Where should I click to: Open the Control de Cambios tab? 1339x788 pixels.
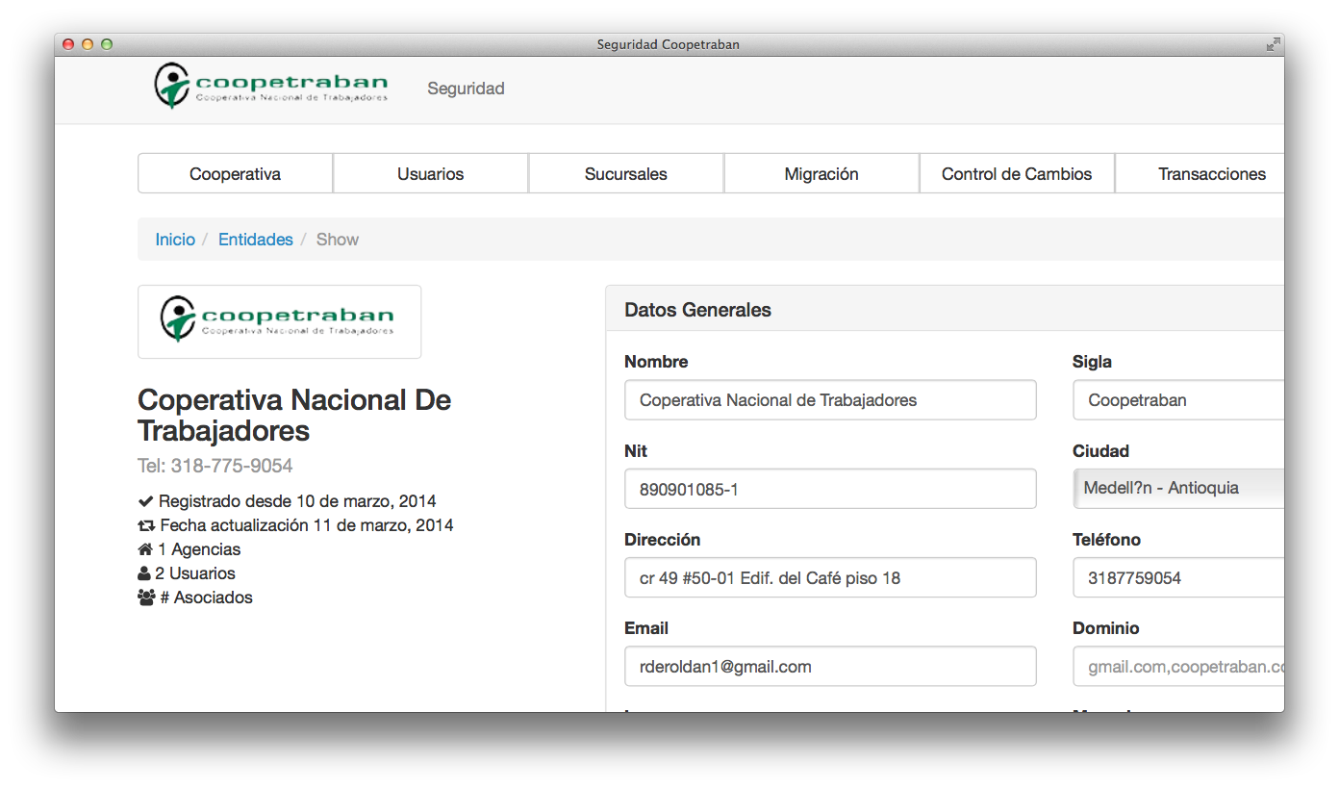coord(1017,174)
